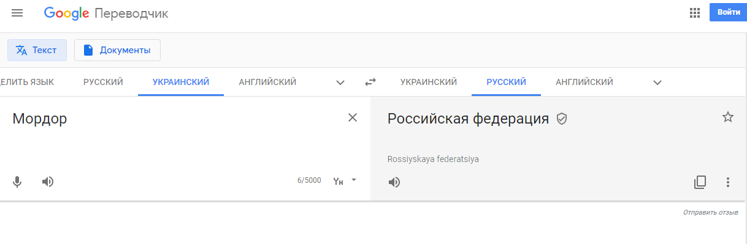Select Украинский as target language
747x244 pixels.
point(429,82)
